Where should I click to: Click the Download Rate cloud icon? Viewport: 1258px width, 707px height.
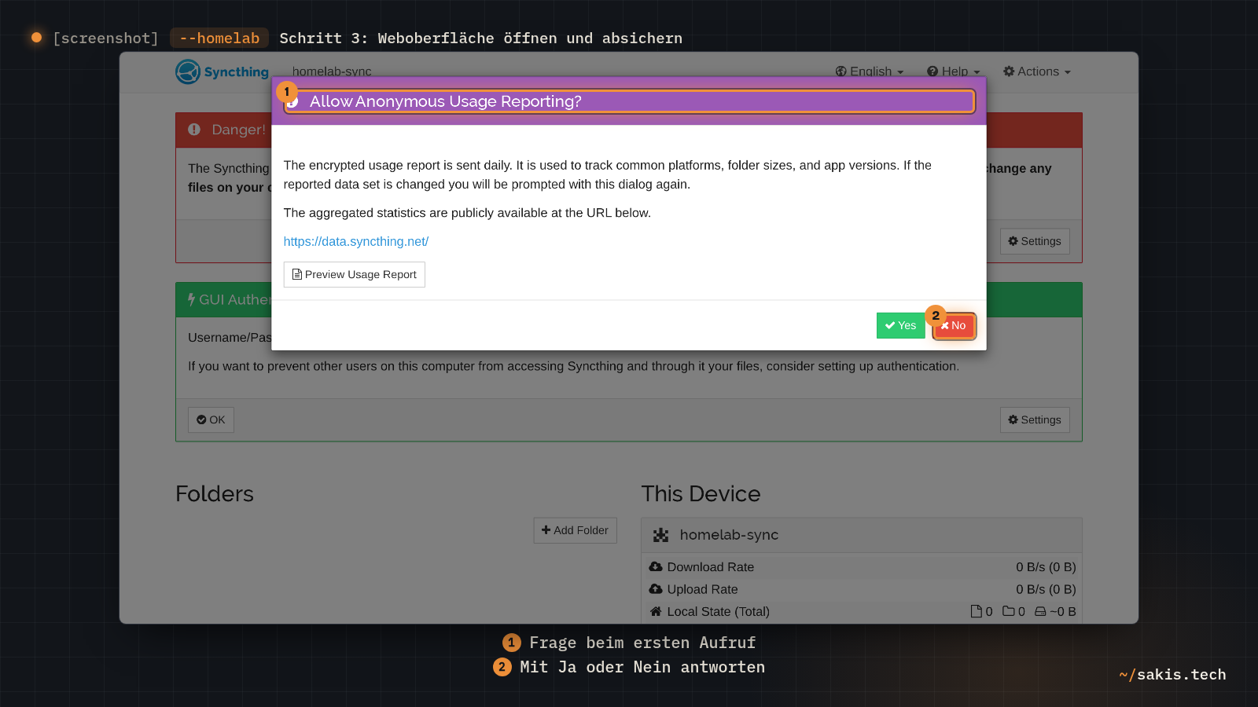(x=656, y=566)
